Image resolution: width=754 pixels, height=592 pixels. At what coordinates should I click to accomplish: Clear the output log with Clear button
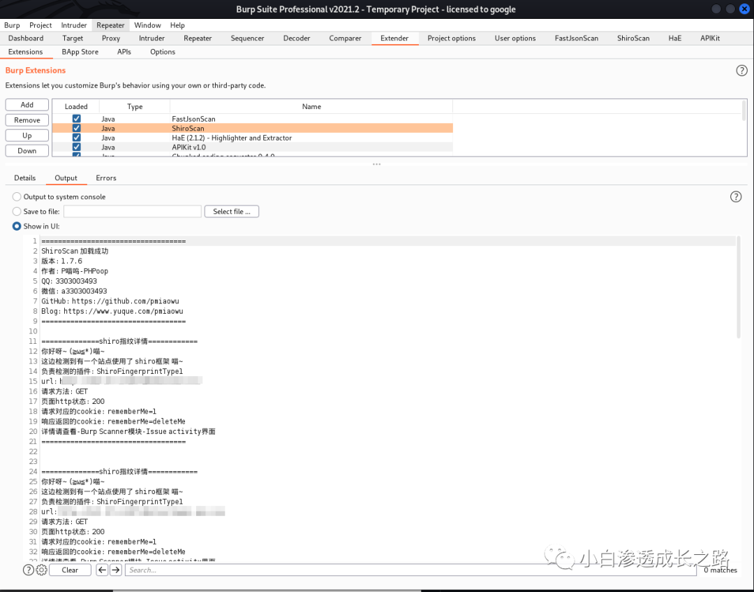70,570
